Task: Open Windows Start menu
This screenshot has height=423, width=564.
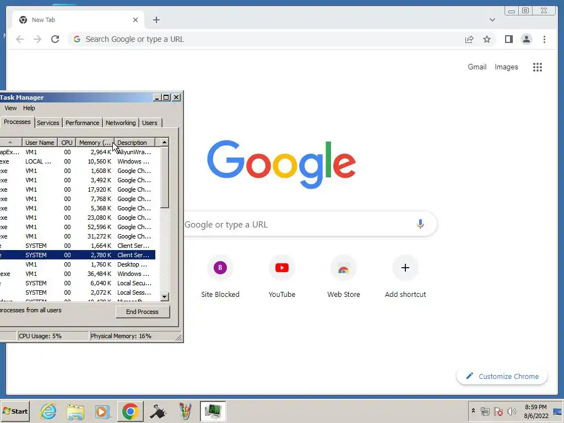Action: pos(15,411)
